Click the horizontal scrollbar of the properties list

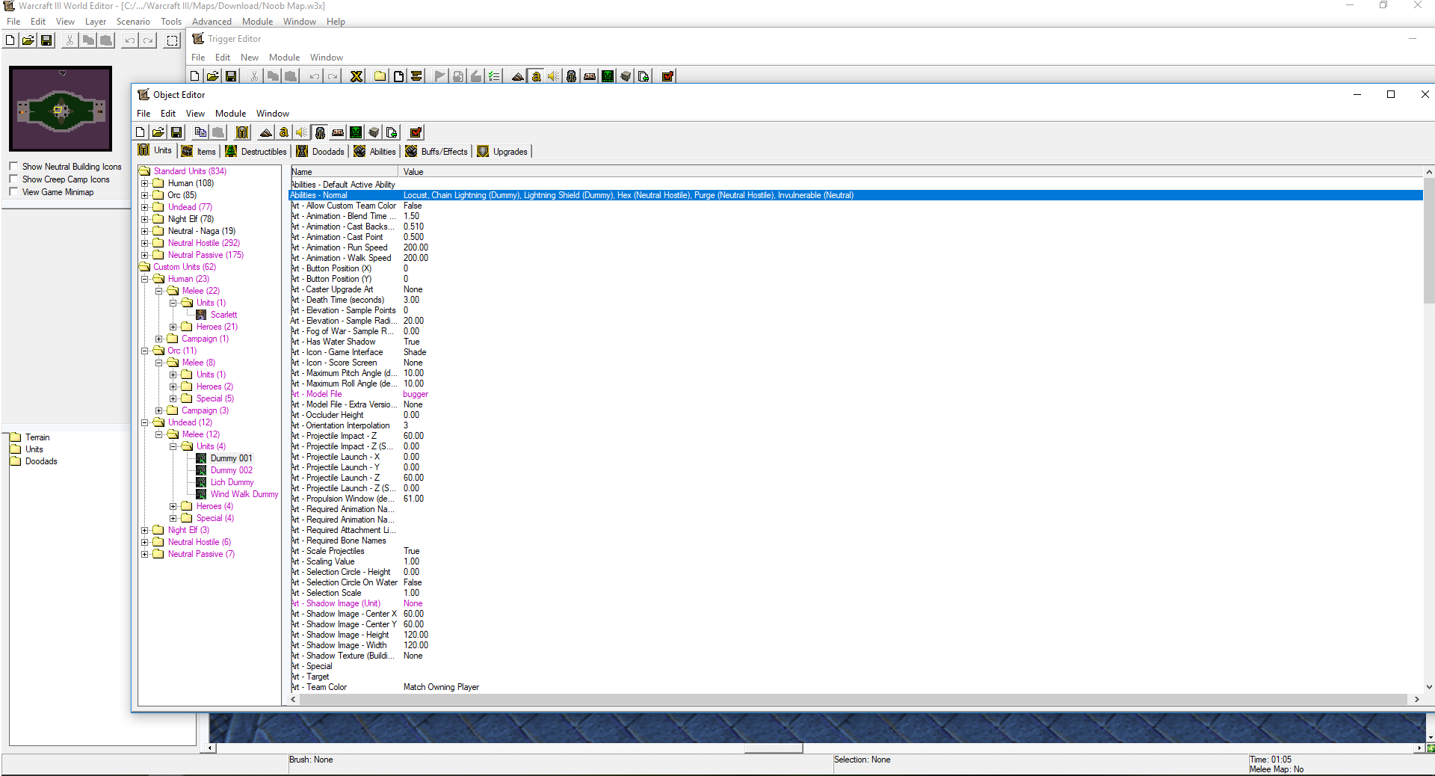852,700
